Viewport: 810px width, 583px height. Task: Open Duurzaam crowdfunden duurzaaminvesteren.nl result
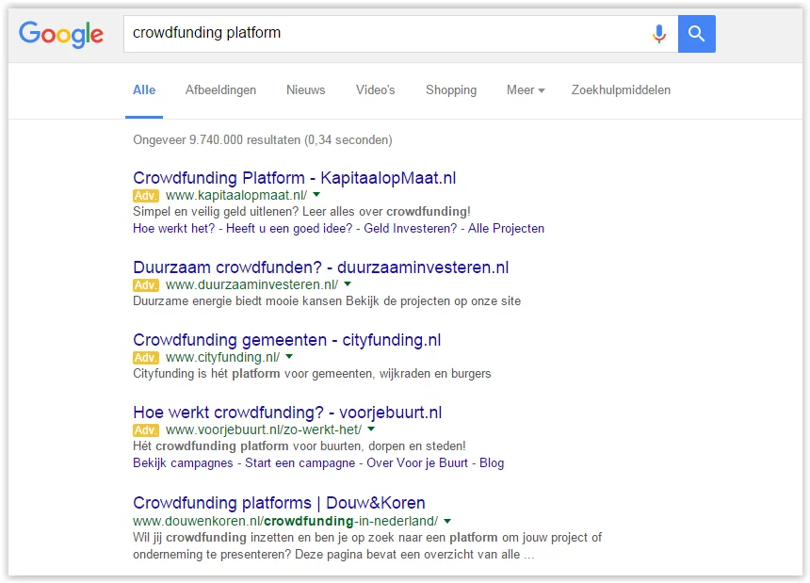[x=320, y=267]
